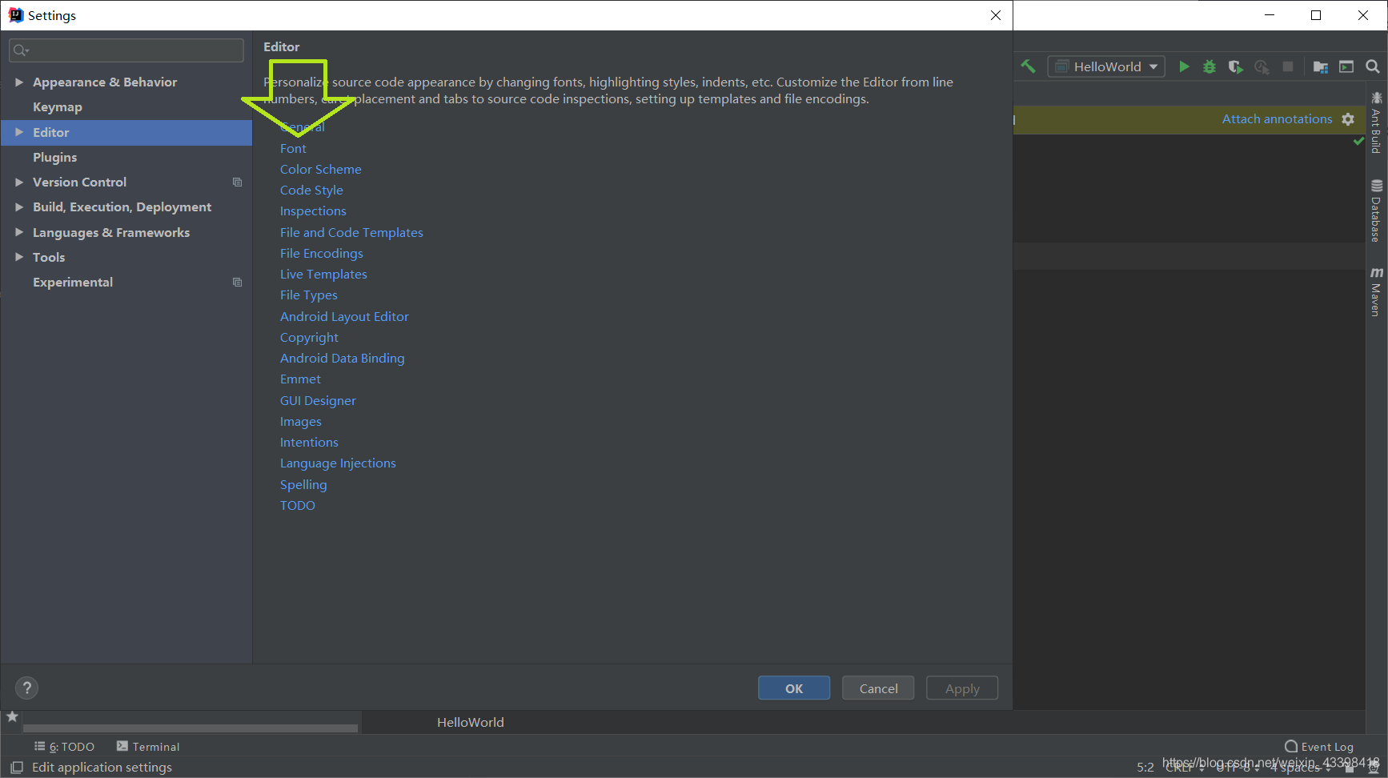This screenshot has height=778, width=1388.
Task: Expand the Editor tree node arrow
Action: click(19, 133)
